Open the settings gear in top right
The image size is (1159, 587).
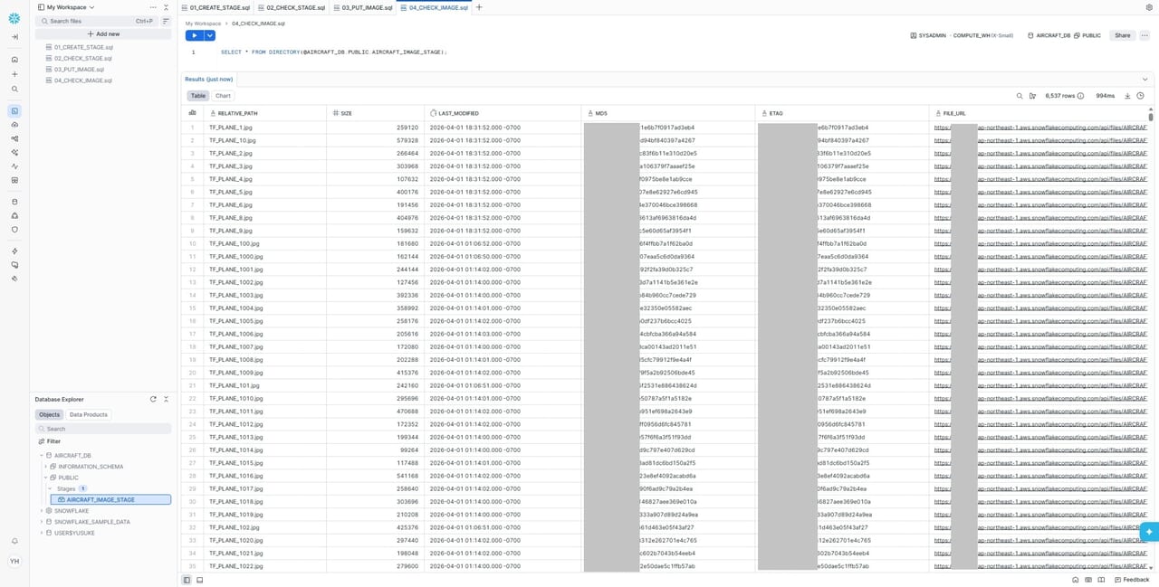point(1149,7)
